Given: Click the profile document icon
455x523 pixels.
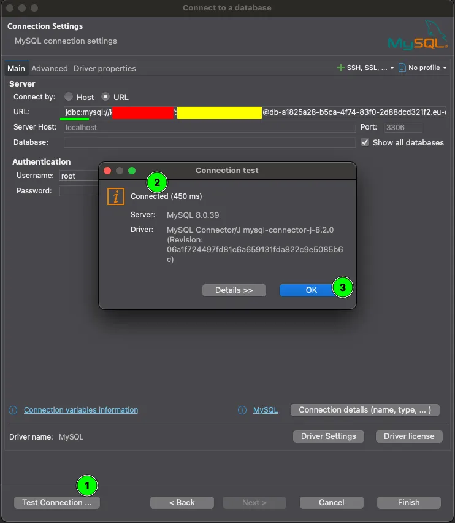Looking at the screenshot, I should 402,68.
